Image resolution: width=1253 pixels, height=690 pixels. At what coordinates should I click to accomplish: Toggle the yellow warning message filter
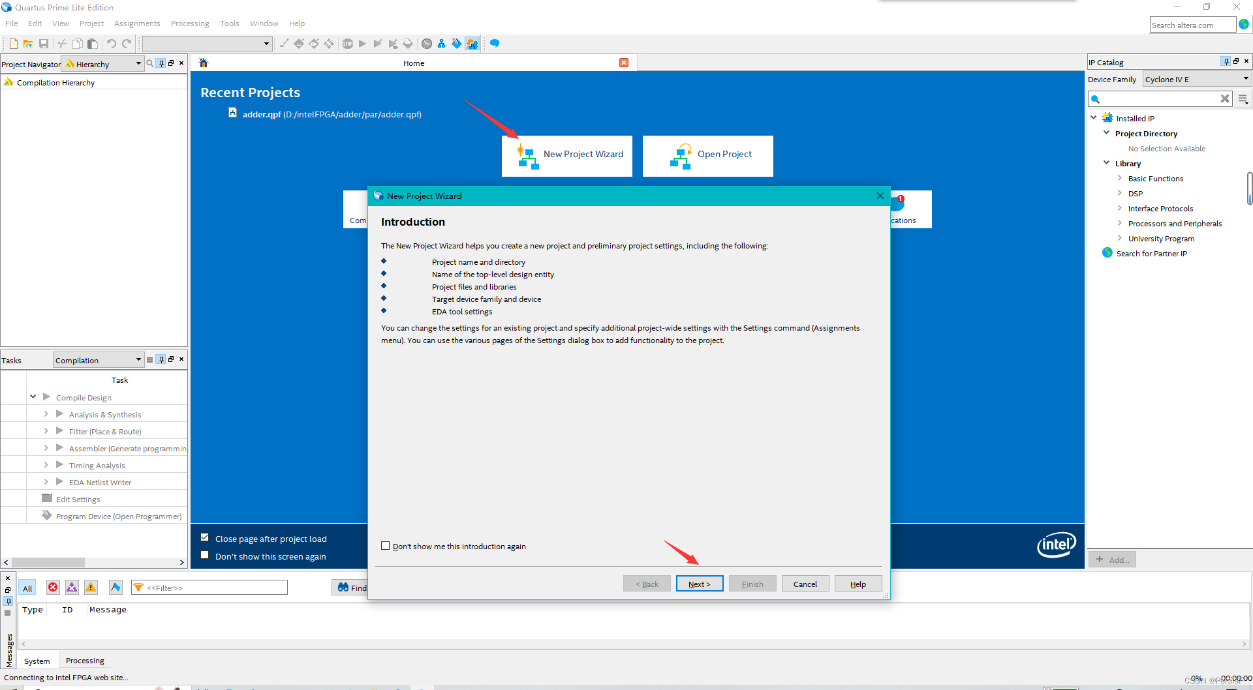point(91,588)
